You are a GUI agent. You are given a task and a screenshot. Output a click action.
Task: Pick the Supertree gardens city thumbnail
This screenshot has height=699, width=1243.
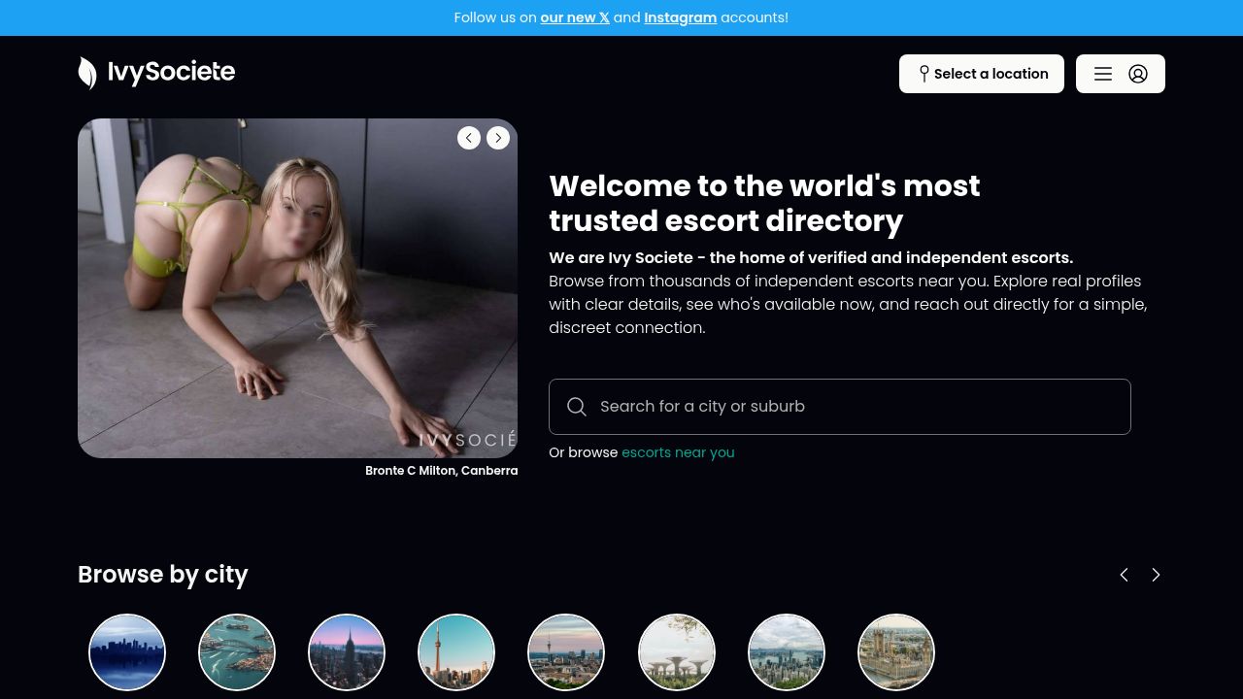click(x=677, y=652)
